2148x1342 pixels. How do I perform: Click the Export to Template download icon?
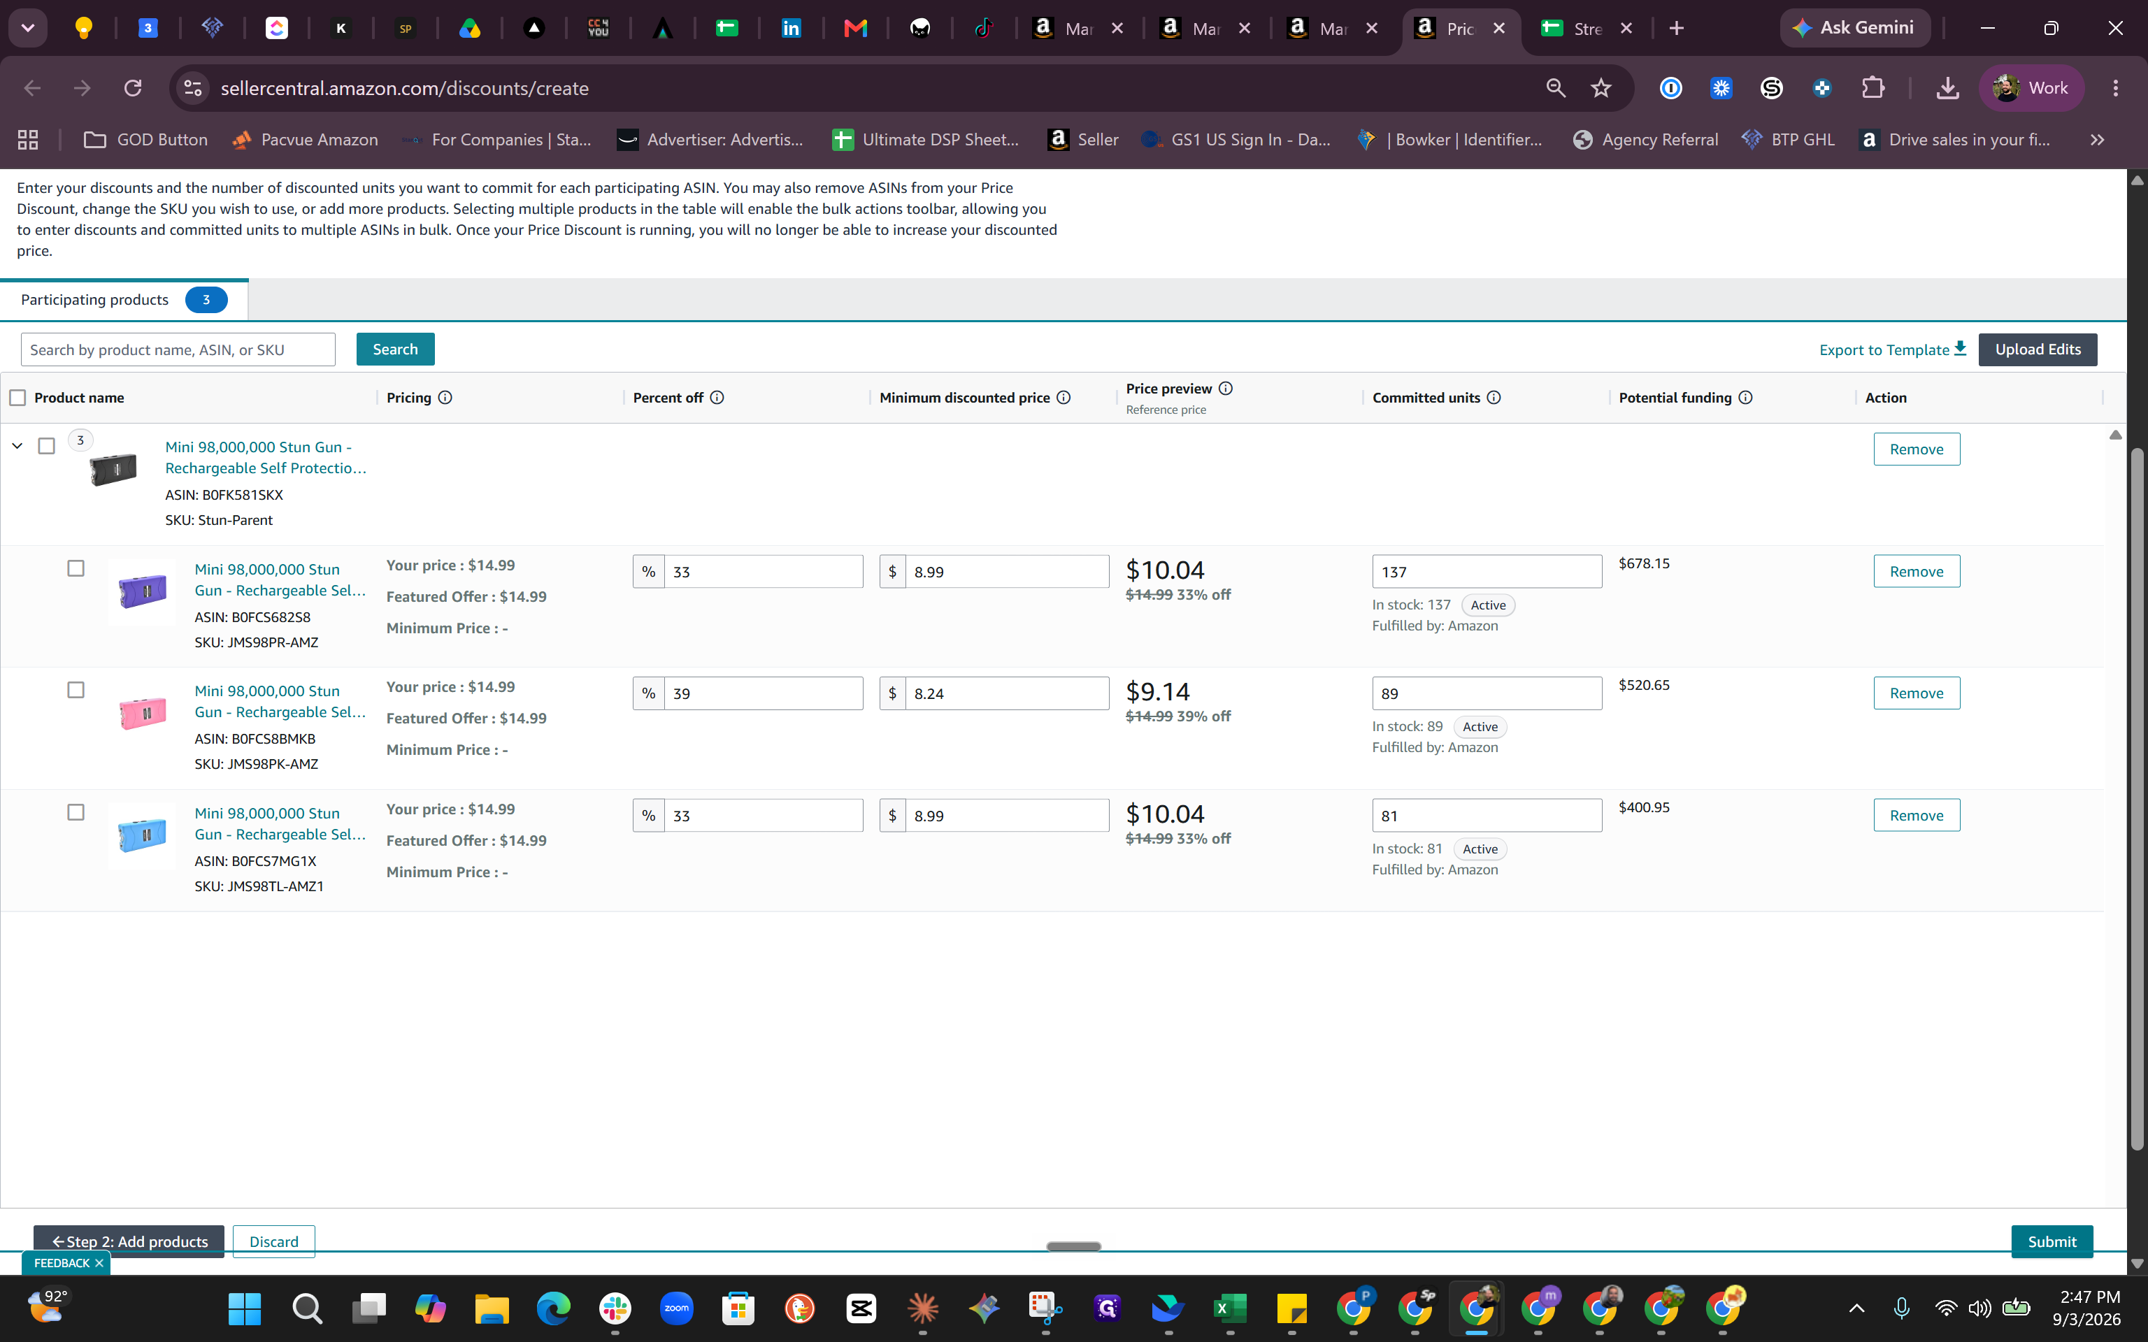[1960, 349]
